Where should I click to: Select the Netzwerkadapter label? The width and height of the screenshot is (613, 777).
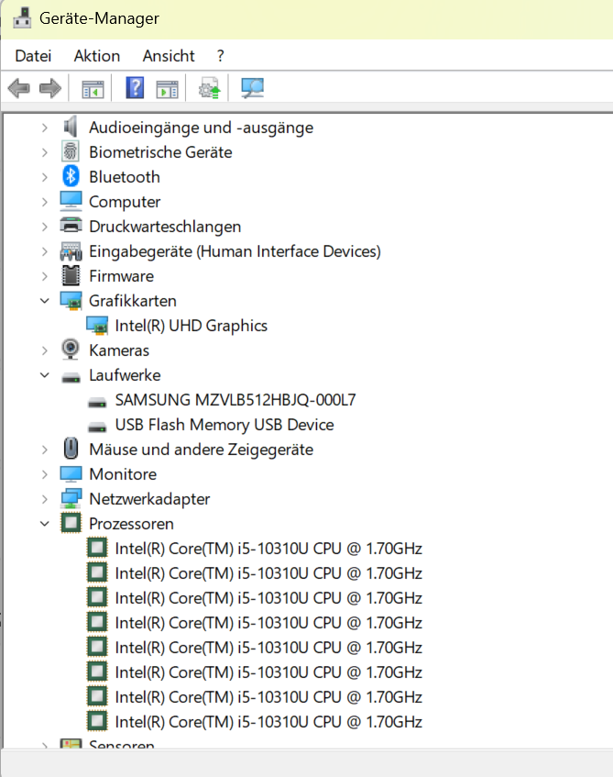pyautogui.click(x=149, y=499)
